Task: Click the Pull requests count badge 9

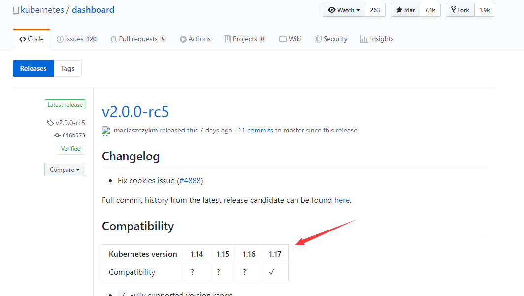Action: click(163, 39)
